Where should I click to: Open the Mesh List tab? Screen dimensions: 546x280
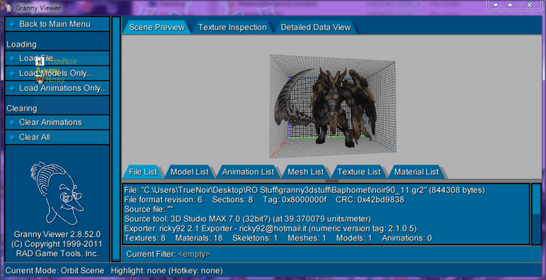tap(306, 171)
